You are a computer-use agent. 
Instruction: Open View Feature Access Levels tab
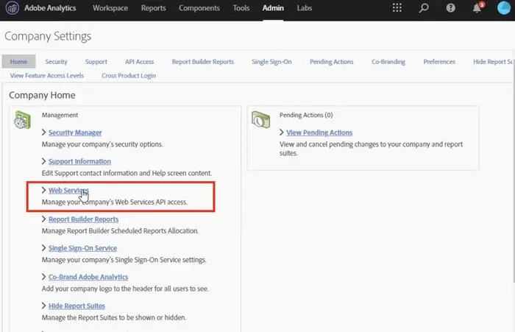[47, 76]
